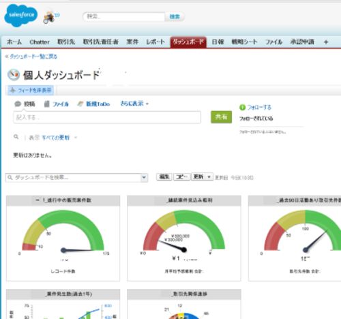Click the 更新はありません message text
This screenshot has width=341, height=319.
click(x=32, y=155)
